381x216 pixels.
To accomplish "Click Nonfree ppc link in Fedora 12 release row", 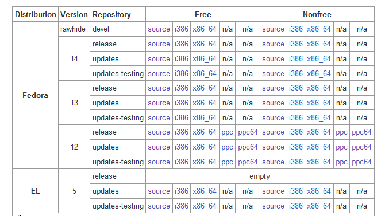I will click(341, 133).
